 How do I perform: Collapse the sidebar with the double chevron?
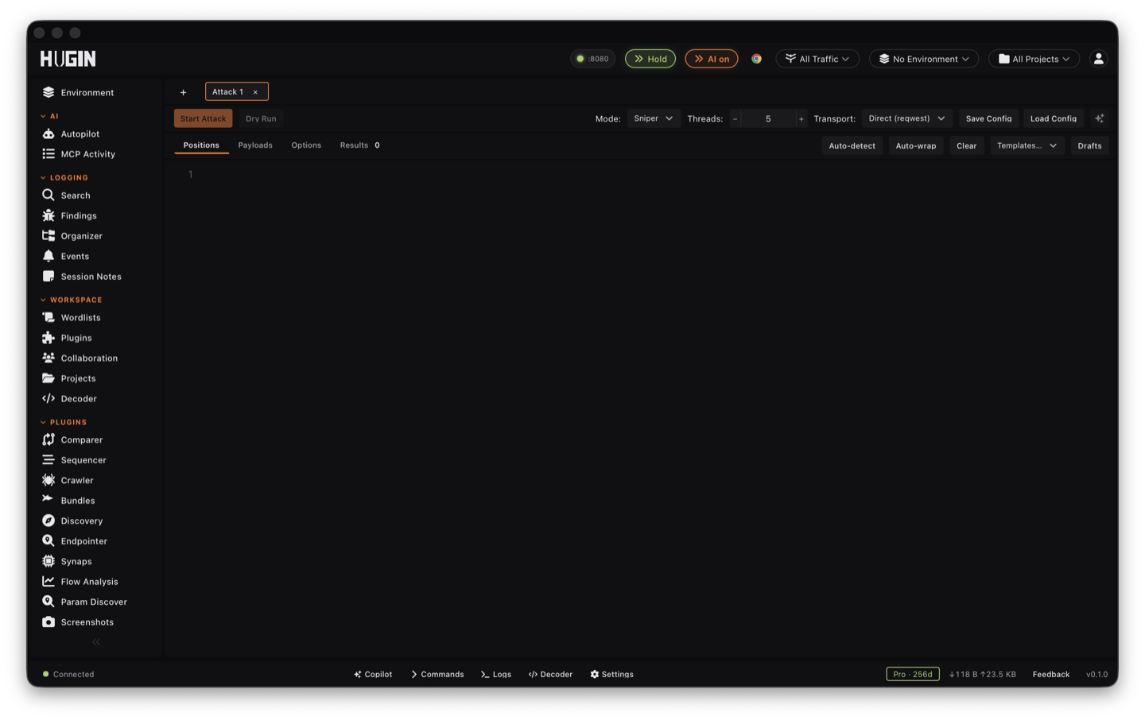point(96,642)
